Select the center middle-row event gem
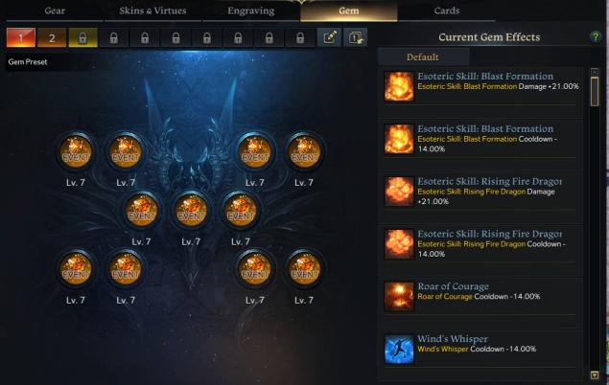Image resolution: width=609 pixels, height=385 pixels. click(x=191, y=211)
